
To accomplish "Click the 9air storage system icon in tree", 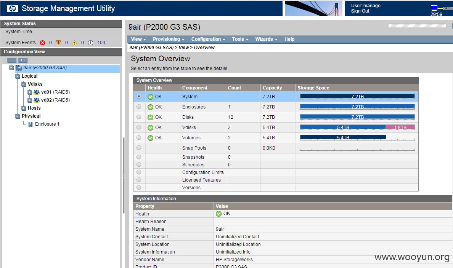I will (18, 68).
